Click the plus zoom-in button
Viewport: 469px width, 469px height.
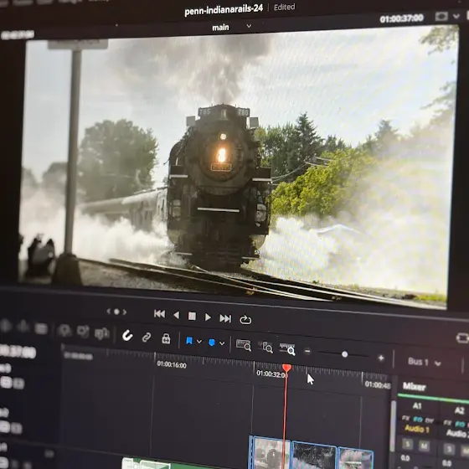[381, 358]
